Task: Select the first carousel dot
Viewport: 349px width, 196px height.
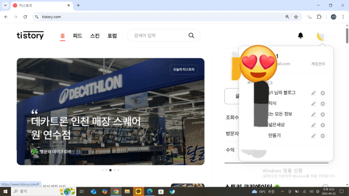Action: 103,170
